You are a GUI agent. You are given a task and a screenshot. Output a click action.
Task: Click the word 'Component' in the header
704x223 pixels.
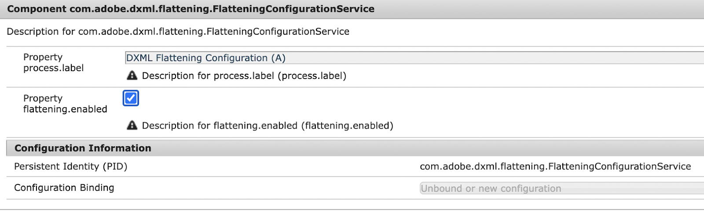pyautogui.click(x=37, y=9)
